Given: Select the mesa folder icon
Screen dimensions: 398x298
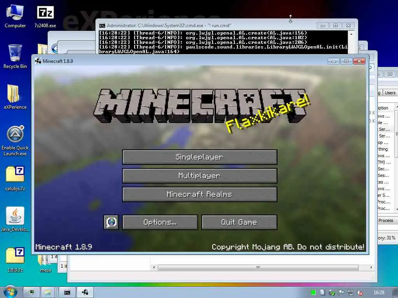Looking at the screenshot, I should [45, 263].
